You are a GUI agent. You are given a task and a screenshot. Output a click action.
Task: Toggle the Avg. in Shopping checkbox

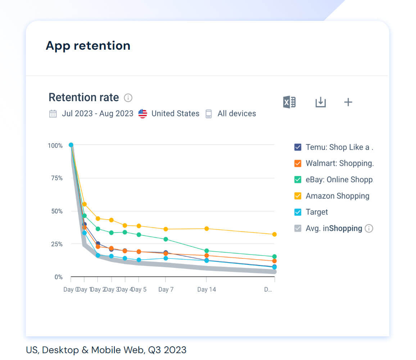coord(298,228)
